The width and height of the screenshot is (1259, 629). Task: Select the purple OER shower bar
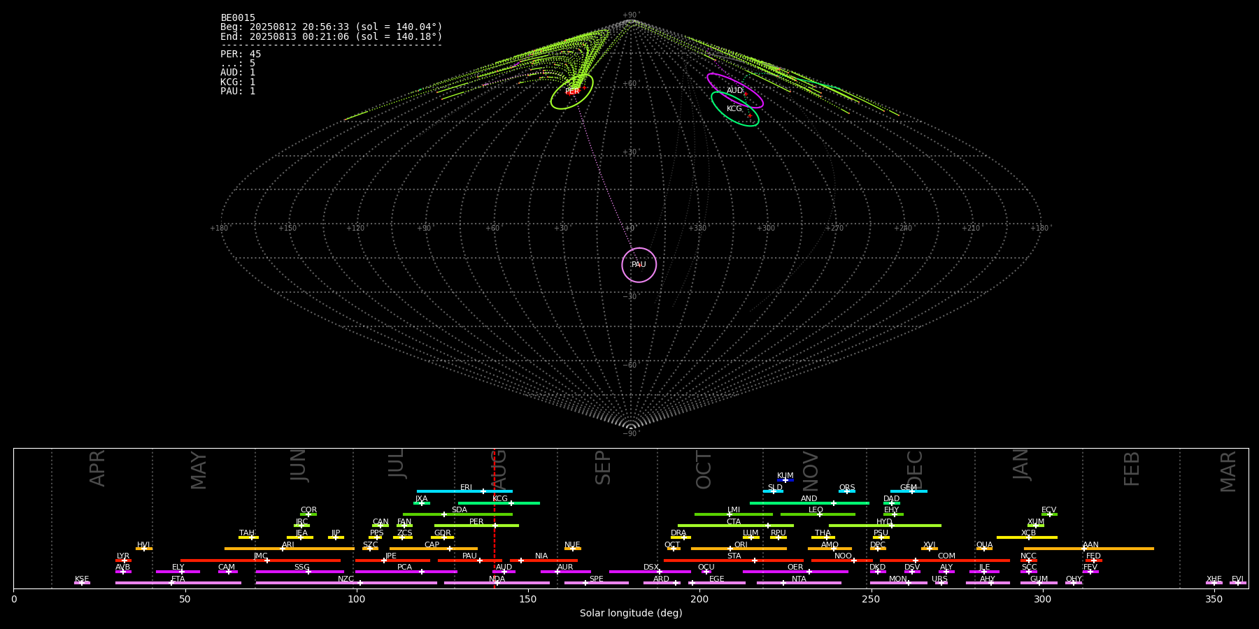click(795, 572)
